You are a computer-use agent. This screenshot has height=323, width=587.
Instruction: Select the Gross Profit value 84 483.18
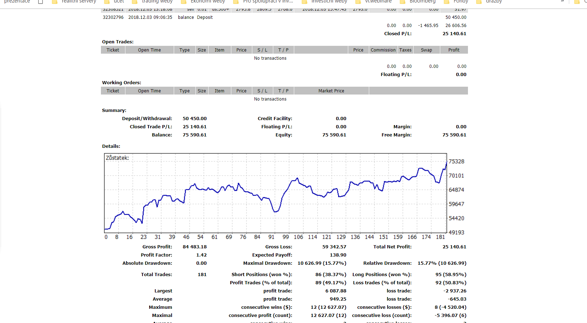195,247
